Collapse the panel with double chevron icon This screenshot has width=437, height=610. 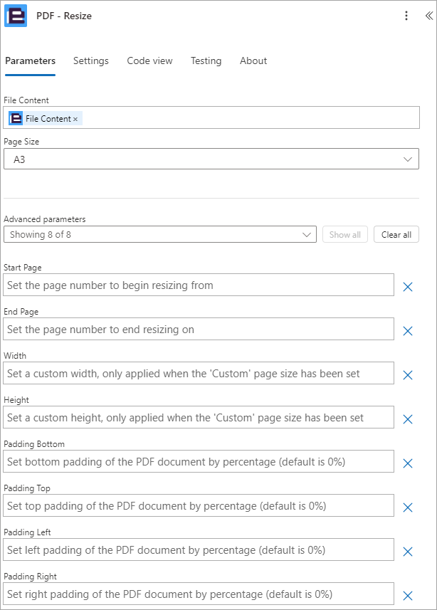pos(428,16)
